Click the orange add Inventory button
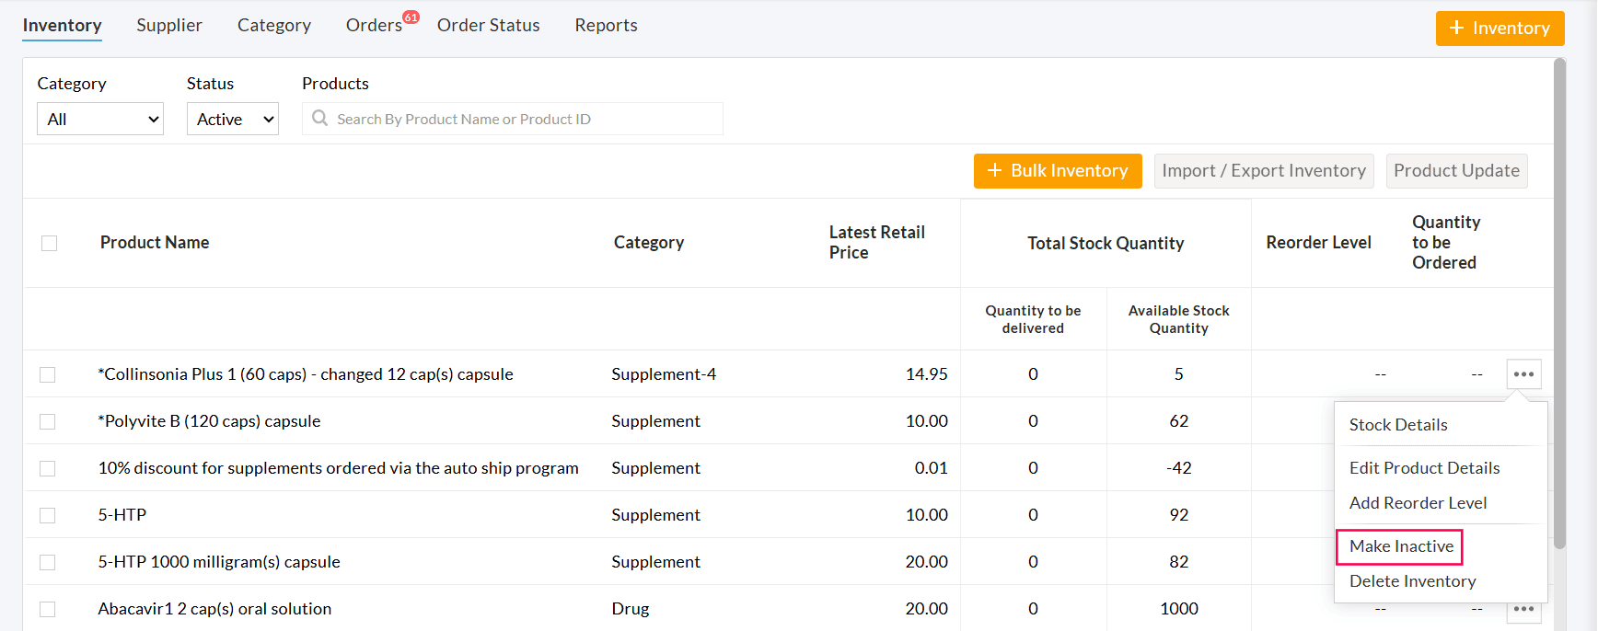This screenshot has width=1598, height=631. (1500, 29)
